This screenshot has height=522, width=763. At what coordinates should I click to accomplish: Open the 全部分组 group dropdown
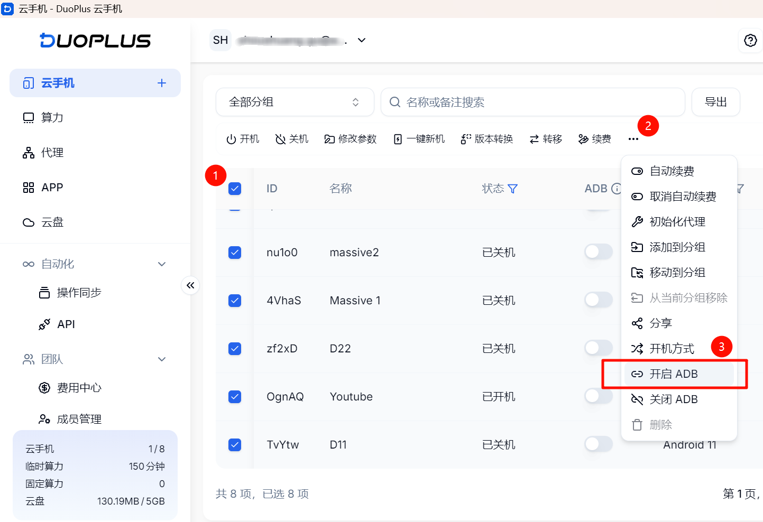[295, 102]
